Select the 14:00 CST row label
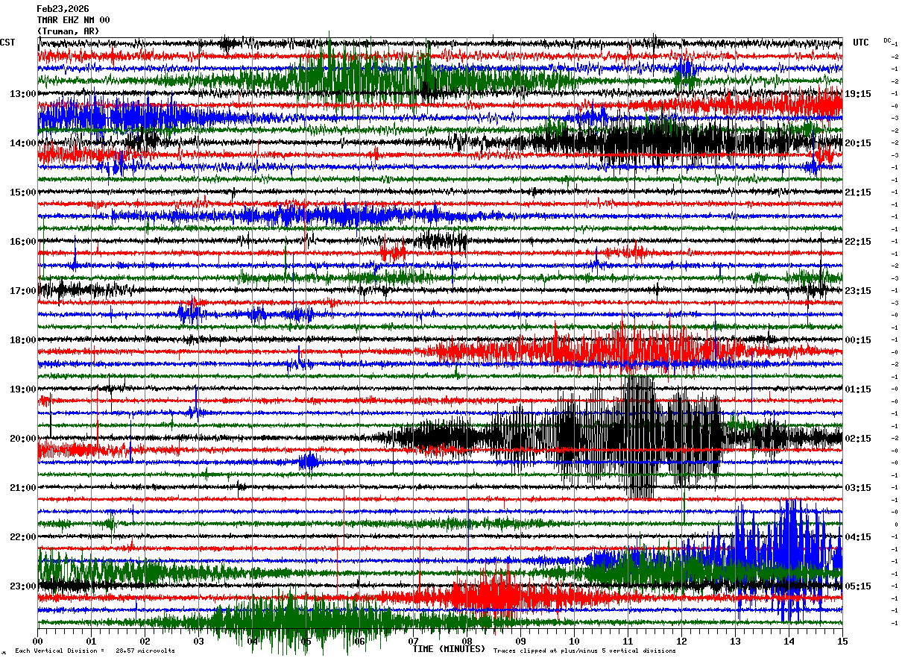The height and width of the screenshot is (661, 902). (23, 143)
